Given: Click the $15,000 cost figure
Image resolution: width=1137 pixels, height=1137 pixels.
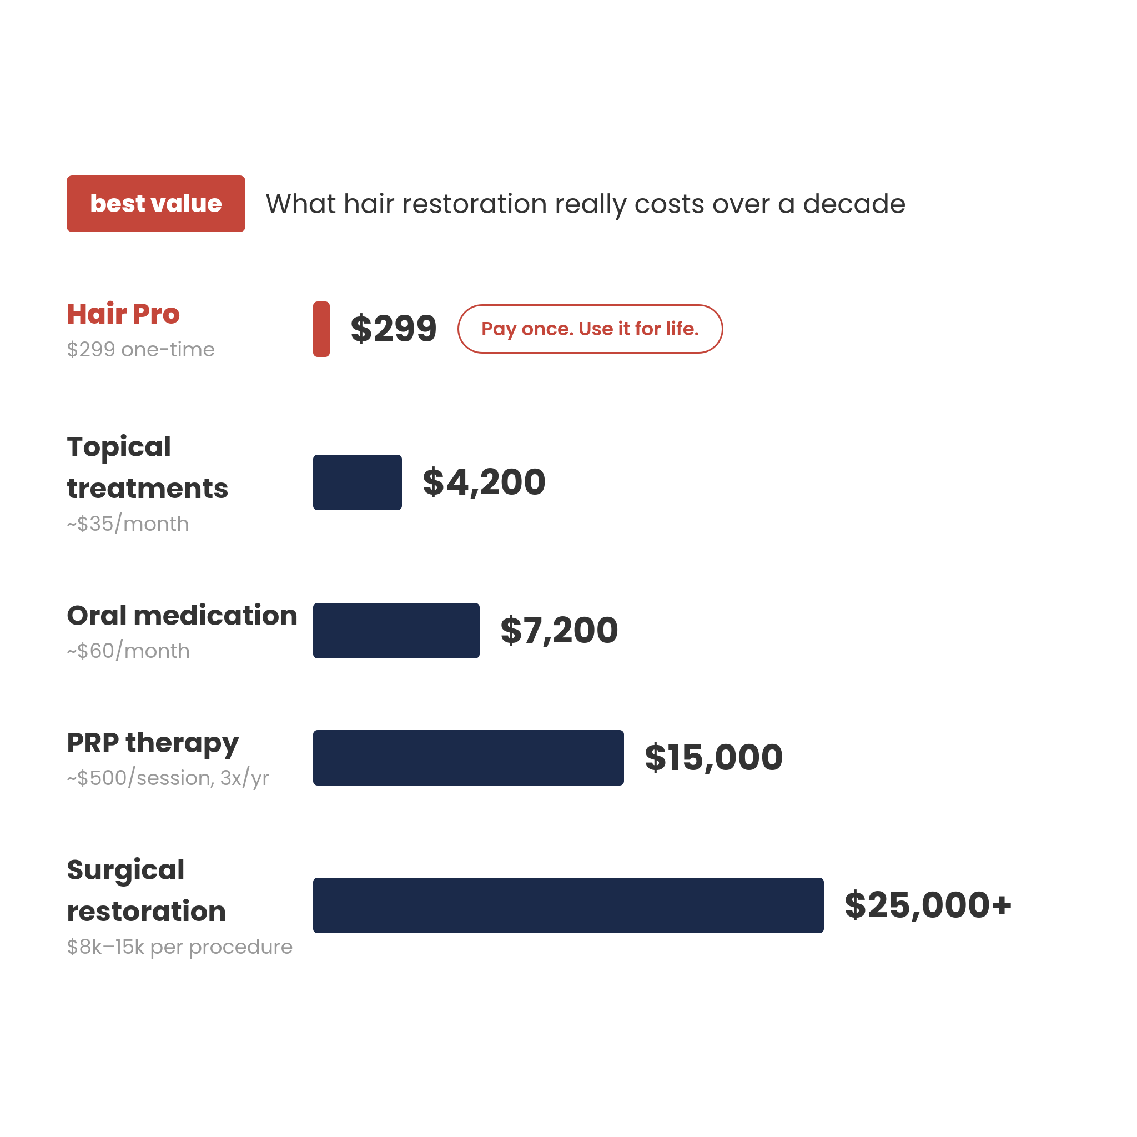Looking at the screenshot, I should tap(713, 757).
